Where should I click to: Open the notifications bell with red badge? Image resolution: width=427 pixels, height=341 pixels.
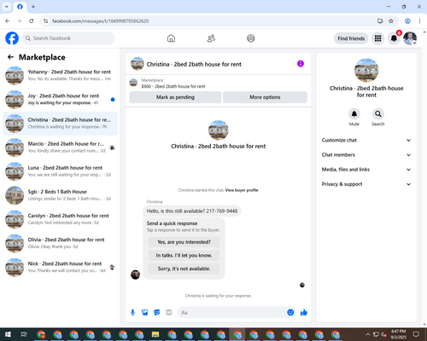pos(394,38)
